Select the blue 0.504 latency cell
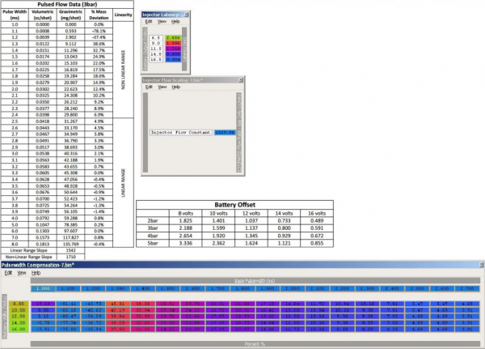485x349 pixels. click(x=172, y=59)
